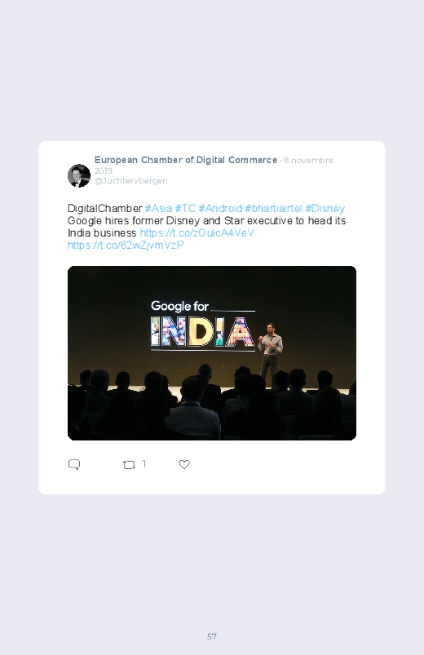
Task: Open the #Disney hashtag
Action: pyautogui.click(x=325, y=209)
